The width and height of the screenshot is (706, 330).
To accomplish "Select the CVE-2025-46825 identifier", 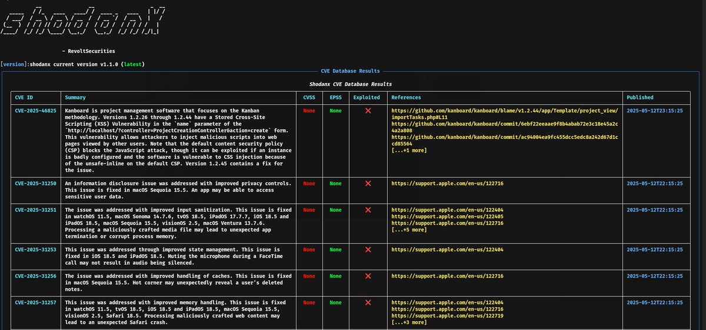I will click(x=35, y=111).
